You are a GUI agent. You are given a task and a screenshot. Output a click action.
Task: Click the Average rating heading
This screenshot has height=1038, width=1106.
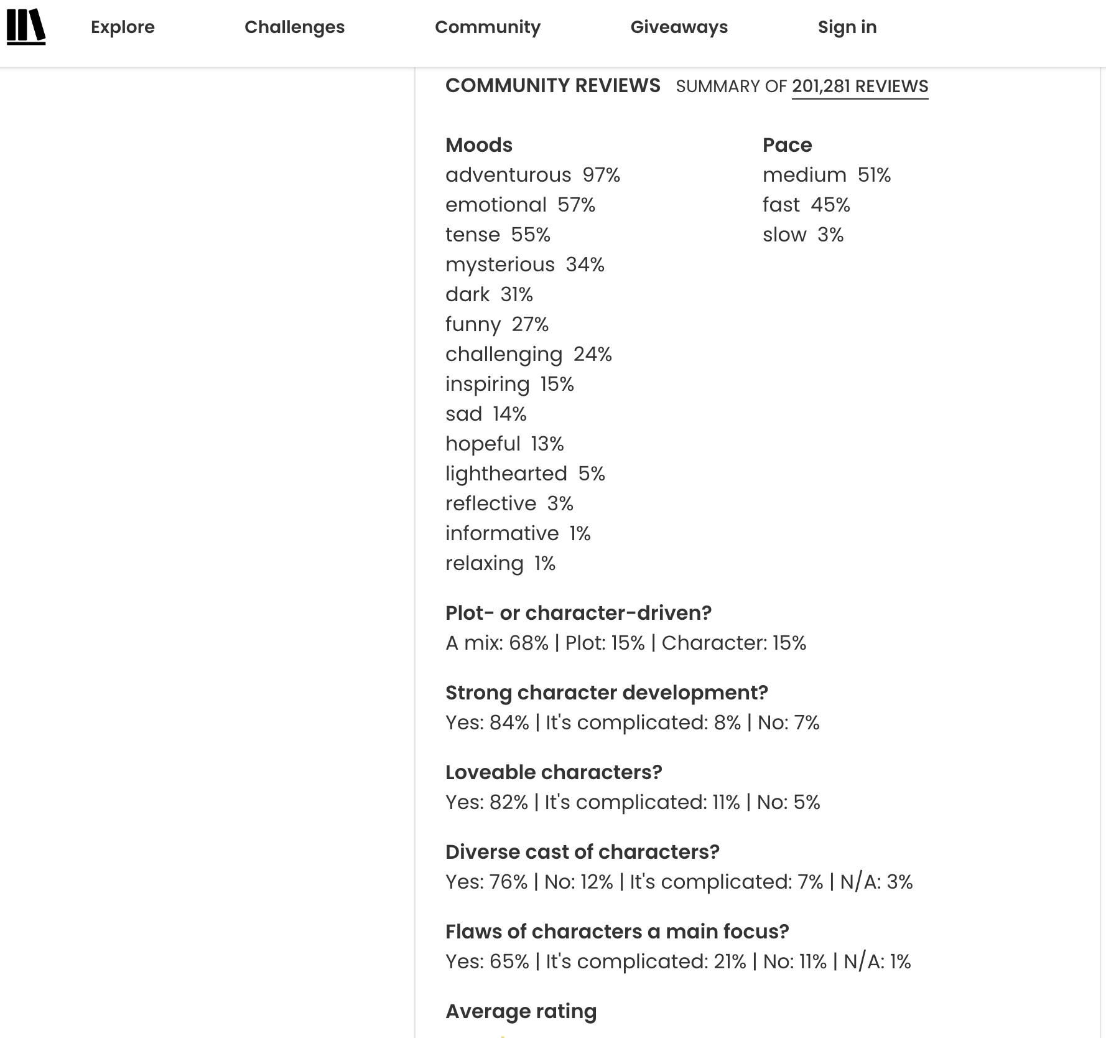coord(521,1011)
